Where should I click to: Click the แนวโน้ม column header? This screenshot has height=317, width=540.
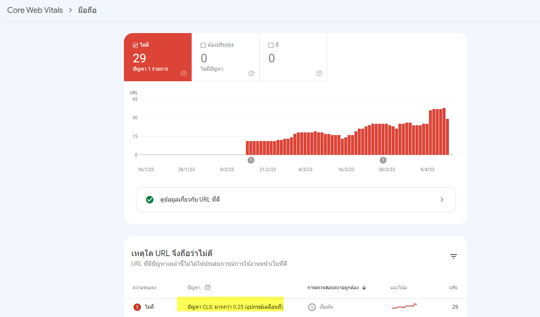[399, 288]
